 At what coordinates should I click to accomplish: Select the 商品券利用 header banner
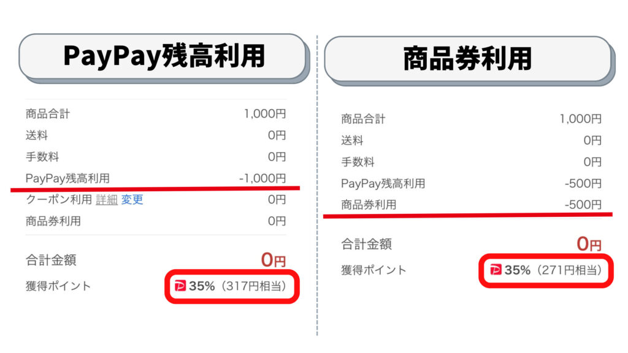[x=468, y=58]
